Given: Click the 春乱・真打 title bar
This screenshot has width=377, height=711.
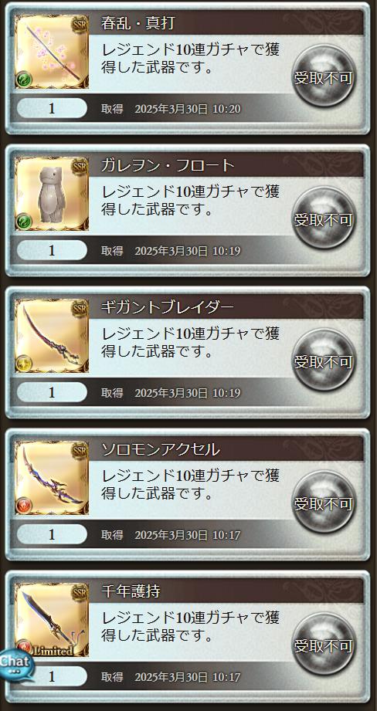Looking at the screenshot, I should [x=227, y=23].
